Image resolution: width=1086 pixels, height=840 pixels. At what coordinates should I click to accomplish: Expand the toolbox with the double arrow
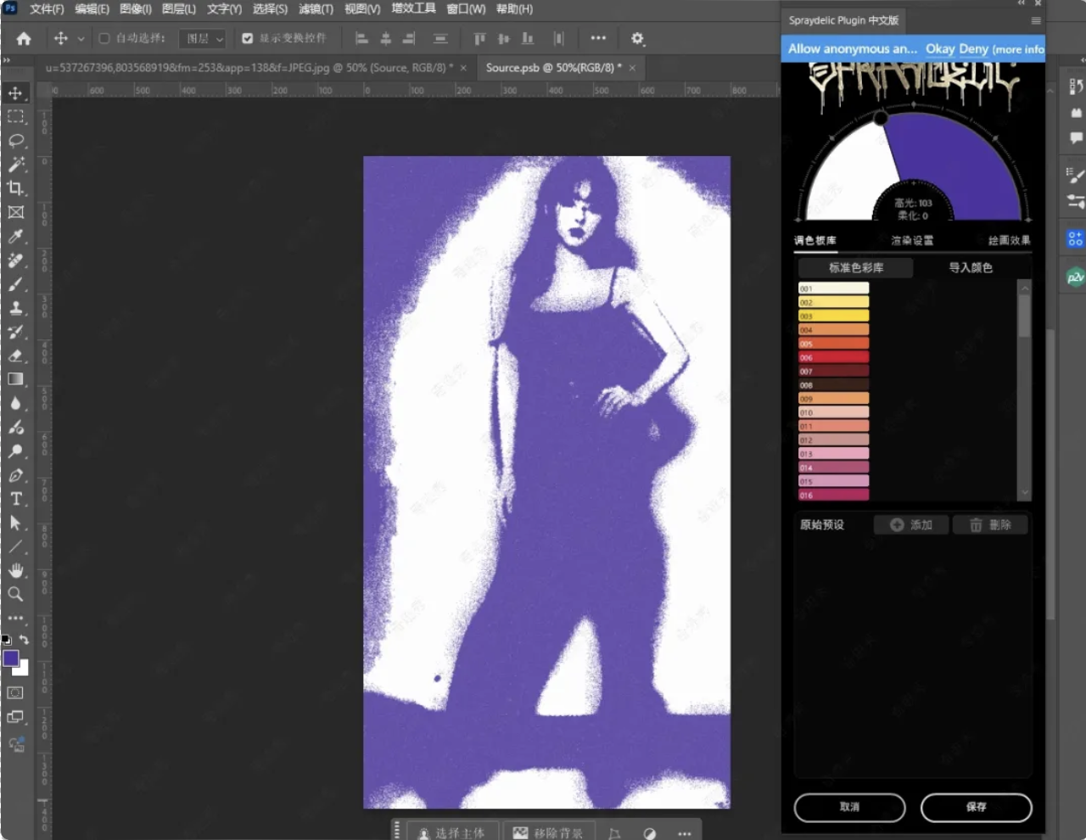tap(7, 60)
